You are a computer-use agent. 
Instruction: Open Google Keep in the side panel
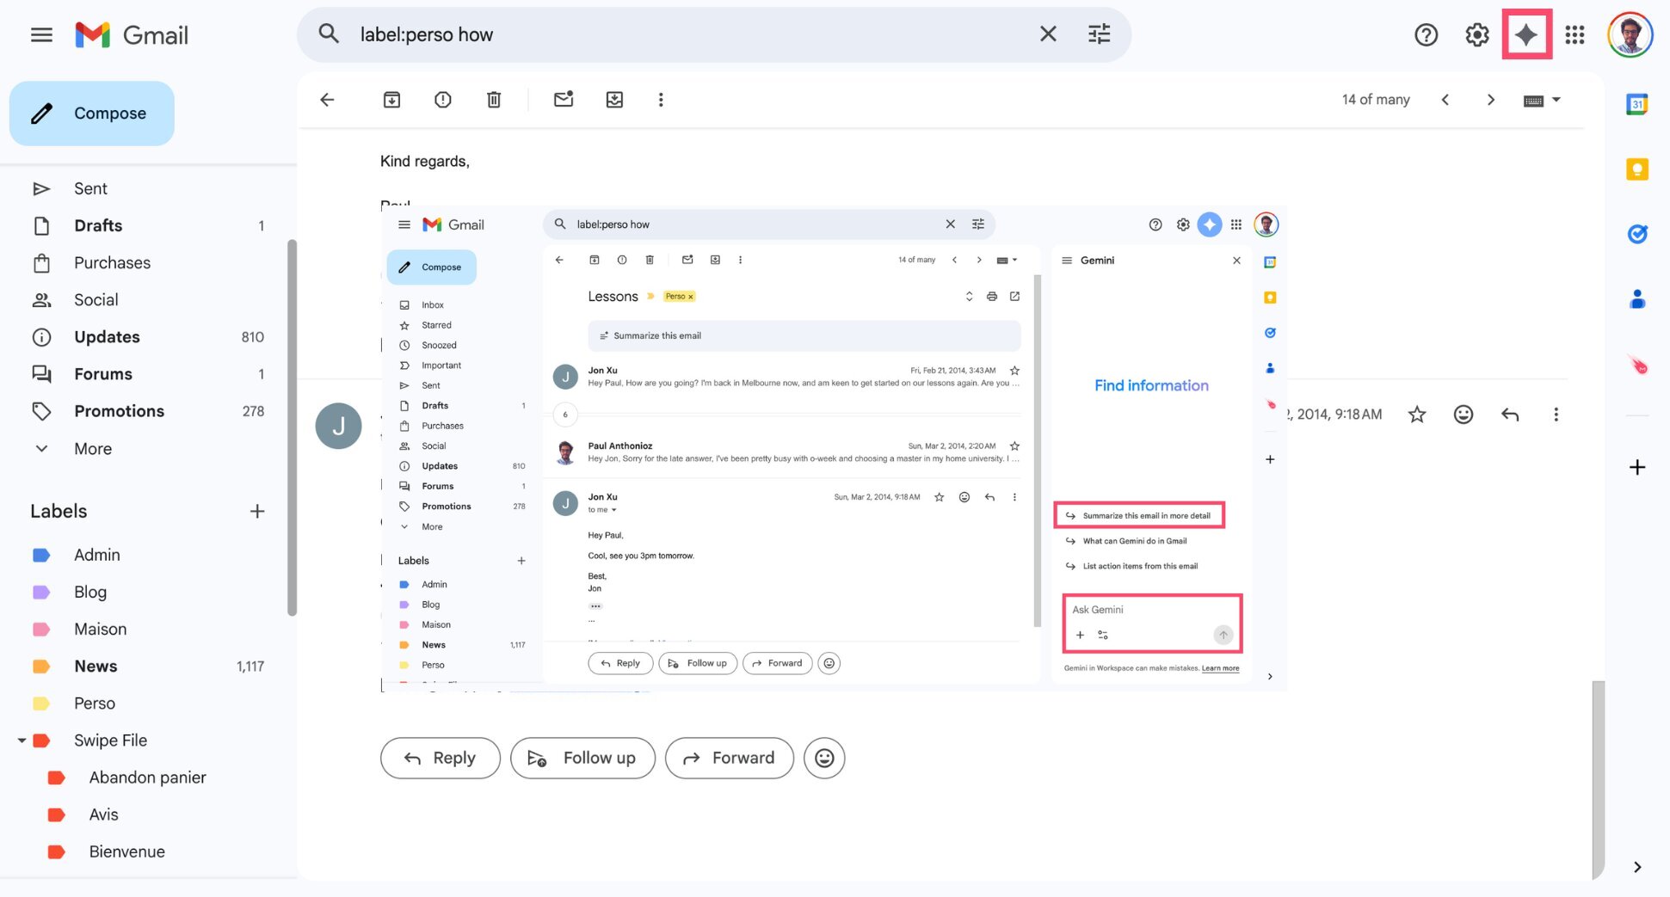click(x=1636, y=169)
